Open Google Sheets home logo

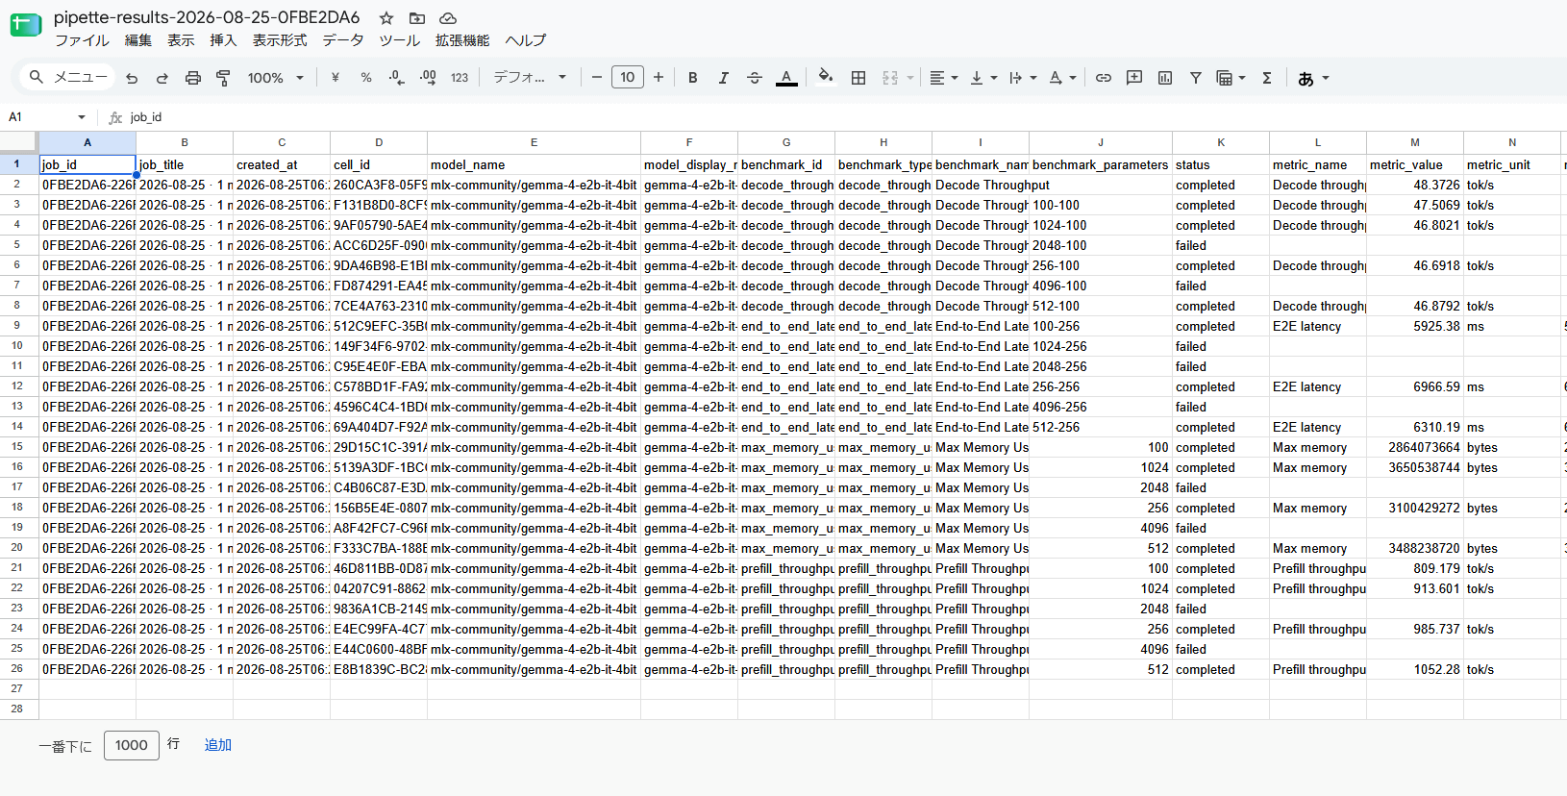pos(26,26)
